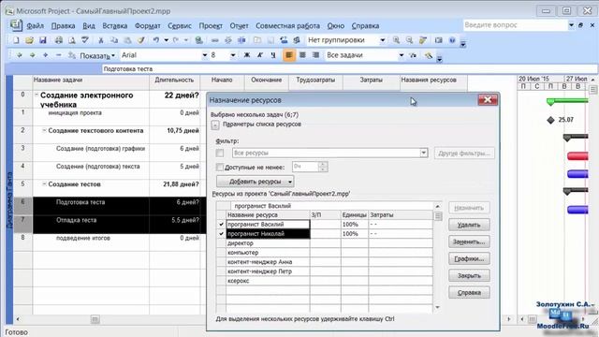Open the Файл menu

36,26
